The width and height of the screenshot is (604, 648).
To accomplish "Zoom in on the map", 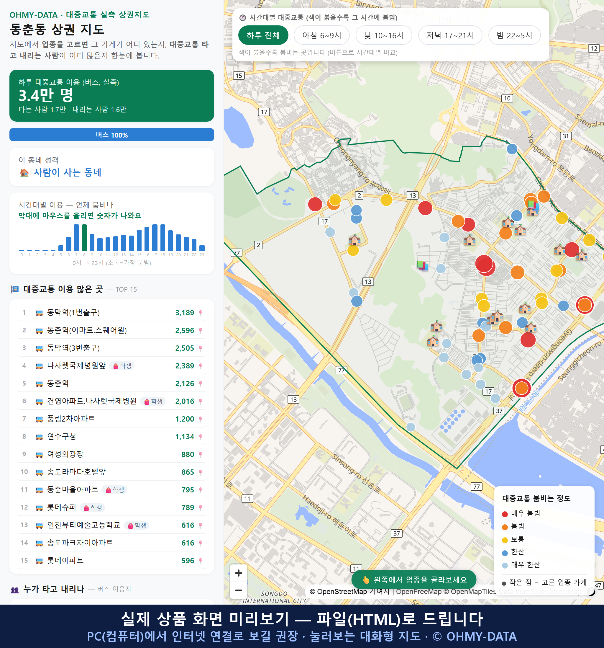I will pos(238,573).
